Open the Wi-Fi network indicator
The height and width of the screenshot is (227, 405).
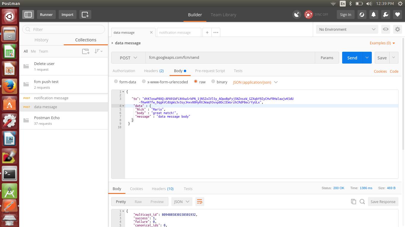coord(333,4)
